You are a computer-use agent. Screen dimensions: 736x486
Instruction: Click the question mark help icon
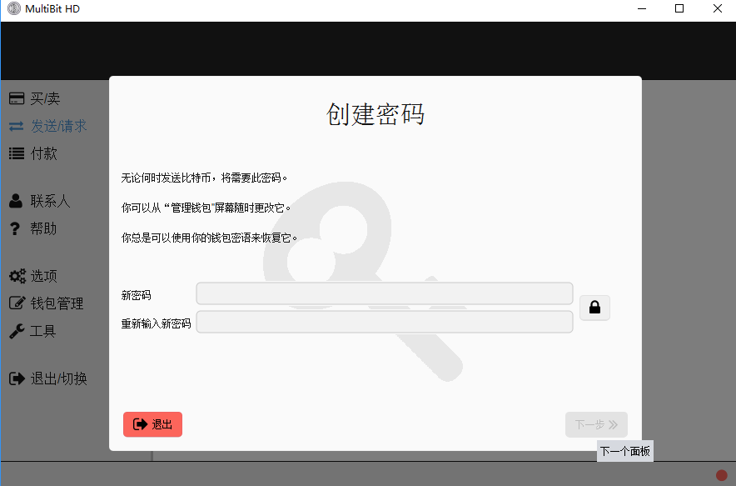pos(15,228)
